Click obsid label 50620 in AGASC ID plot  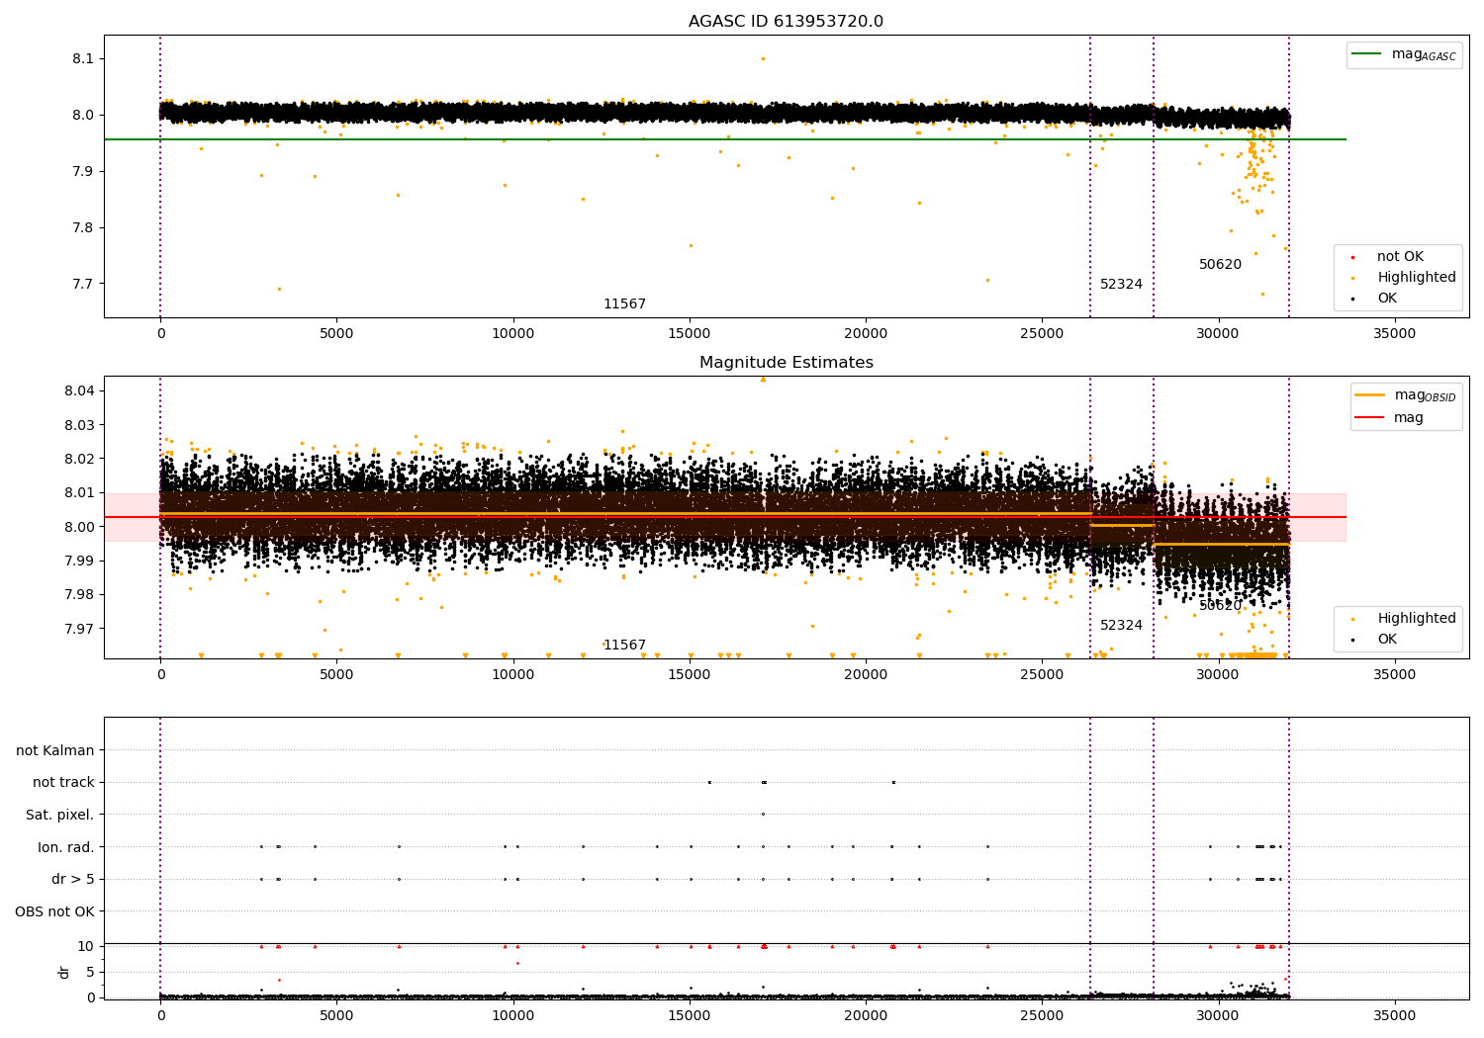(1220, 265)
